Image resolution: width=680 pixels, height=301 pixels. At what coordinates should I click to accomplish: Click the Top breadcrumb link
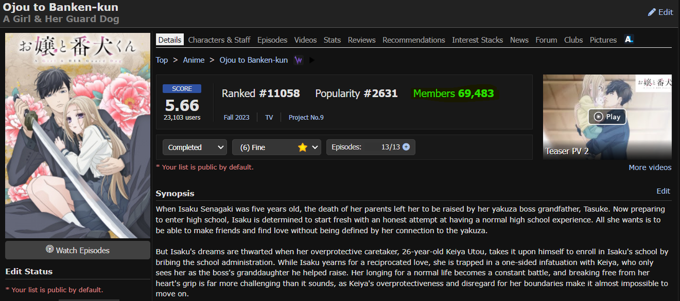point(161,60)
